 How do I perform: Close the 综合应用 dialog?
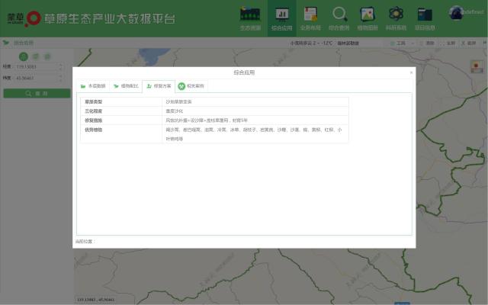pyautogui.click(x=411, y=72)
